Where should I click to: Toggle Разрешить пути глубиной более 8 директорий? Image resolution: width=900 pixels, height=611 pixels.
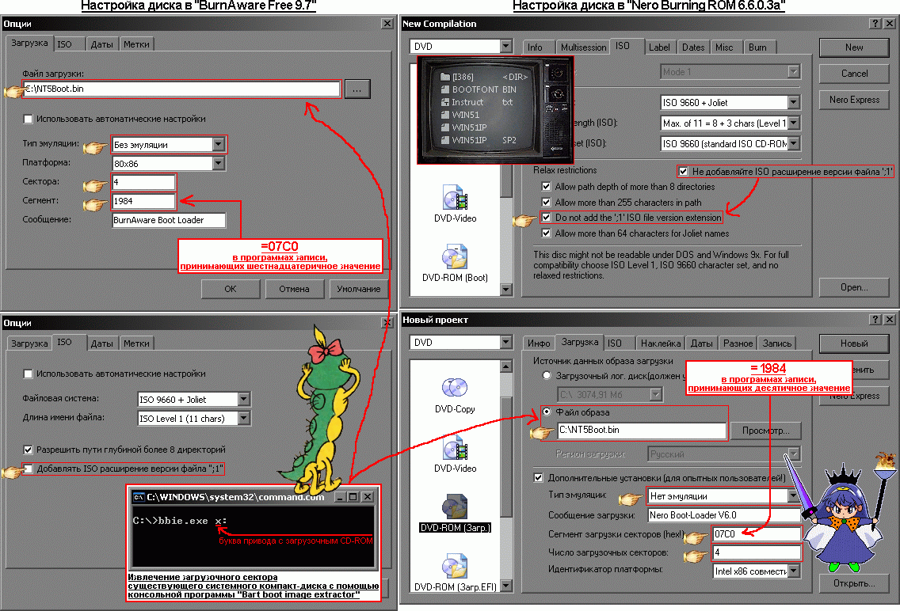coord(28,450)
